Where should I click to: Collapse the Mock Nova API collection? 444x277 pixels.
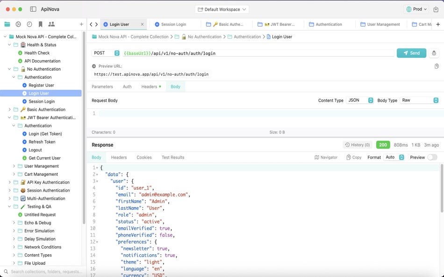[5, 37]
